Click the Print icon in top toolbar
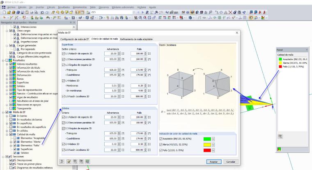 coord(32,12)
